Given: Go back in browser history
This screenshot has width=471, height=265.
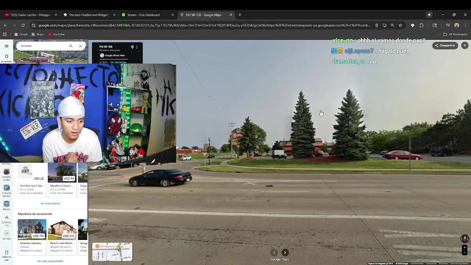Looking at the screenshot, I should pyautogui.click(x=5, y=25).
